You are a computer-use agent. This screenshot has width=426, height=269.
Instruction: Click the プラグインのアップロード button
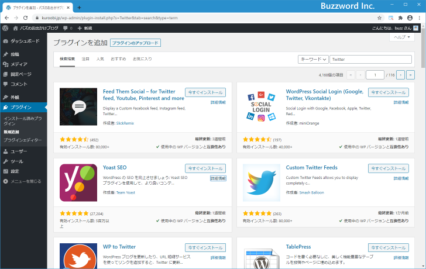pyautogui.click(x=135, y=43)
